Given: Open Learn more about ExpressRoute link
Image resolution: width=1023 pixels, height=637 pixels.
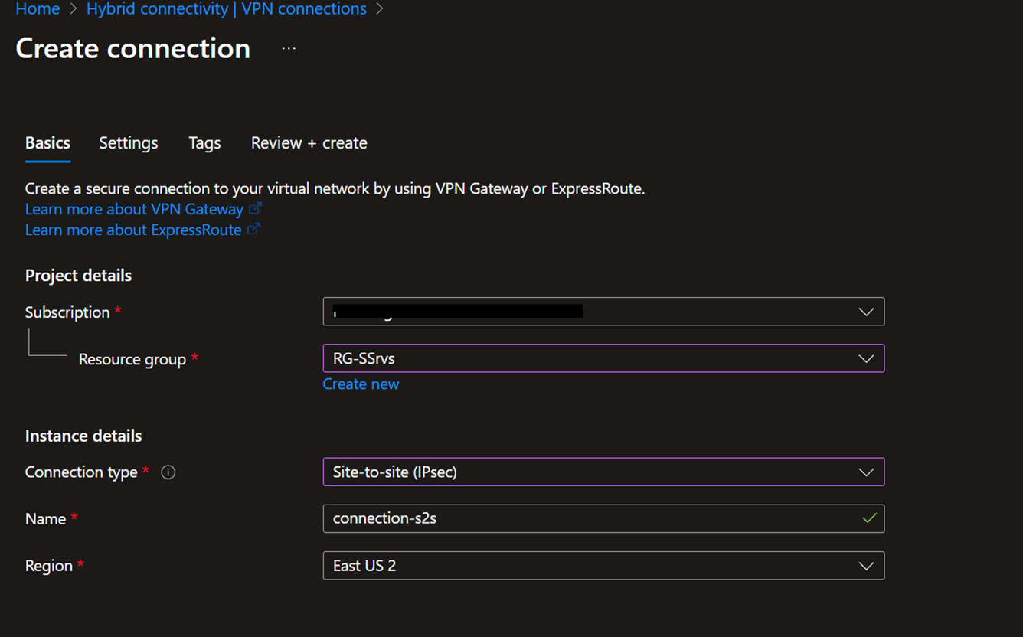Looking at the screenshot, I should (133, 230).
